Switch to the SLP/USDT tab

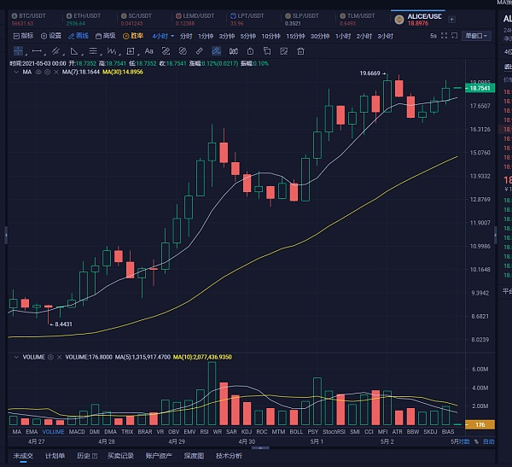point(302,20)
